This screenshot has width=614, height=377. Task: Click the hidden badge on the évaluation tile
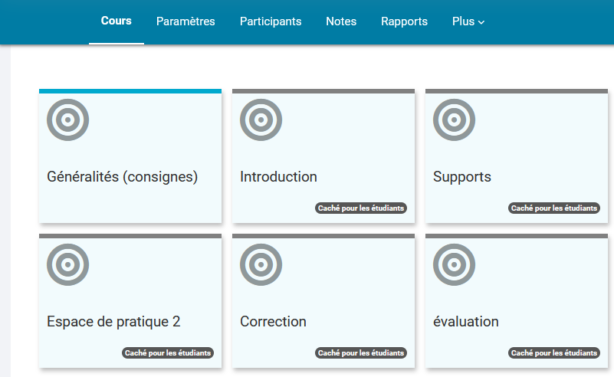pos(553,353)
